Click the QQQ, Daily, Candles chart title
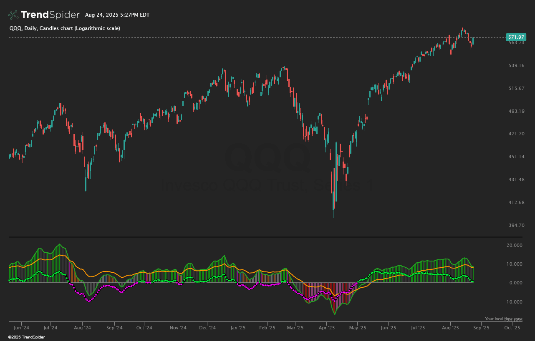535x341 pixels. point(65,28)
